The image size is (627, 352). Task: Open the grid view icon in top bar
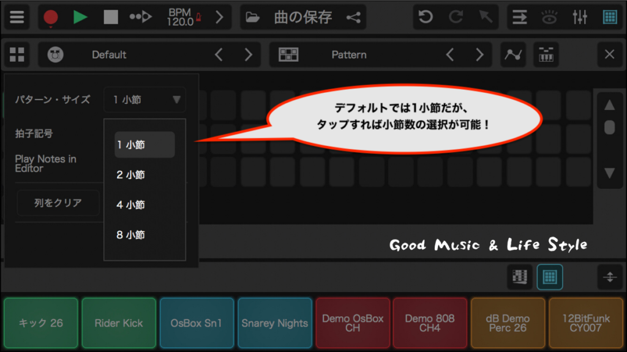610,17
